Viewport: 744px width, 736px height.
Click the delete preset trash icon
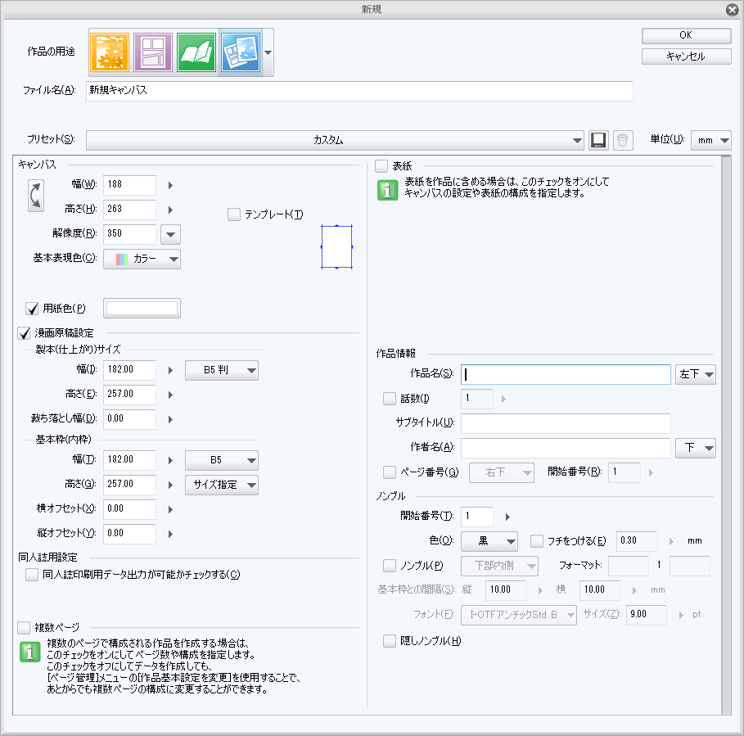coord(623,141)
